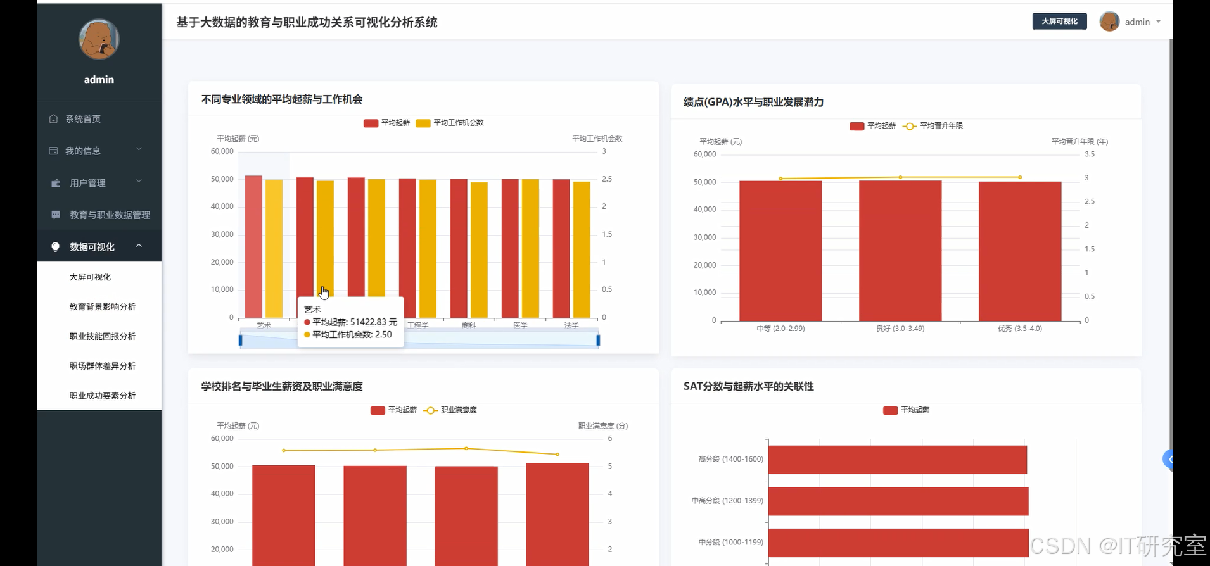Select 职业成功要素分析 submenu item
The width and height of the screenshot is (1210, 566).
(99, 396)
